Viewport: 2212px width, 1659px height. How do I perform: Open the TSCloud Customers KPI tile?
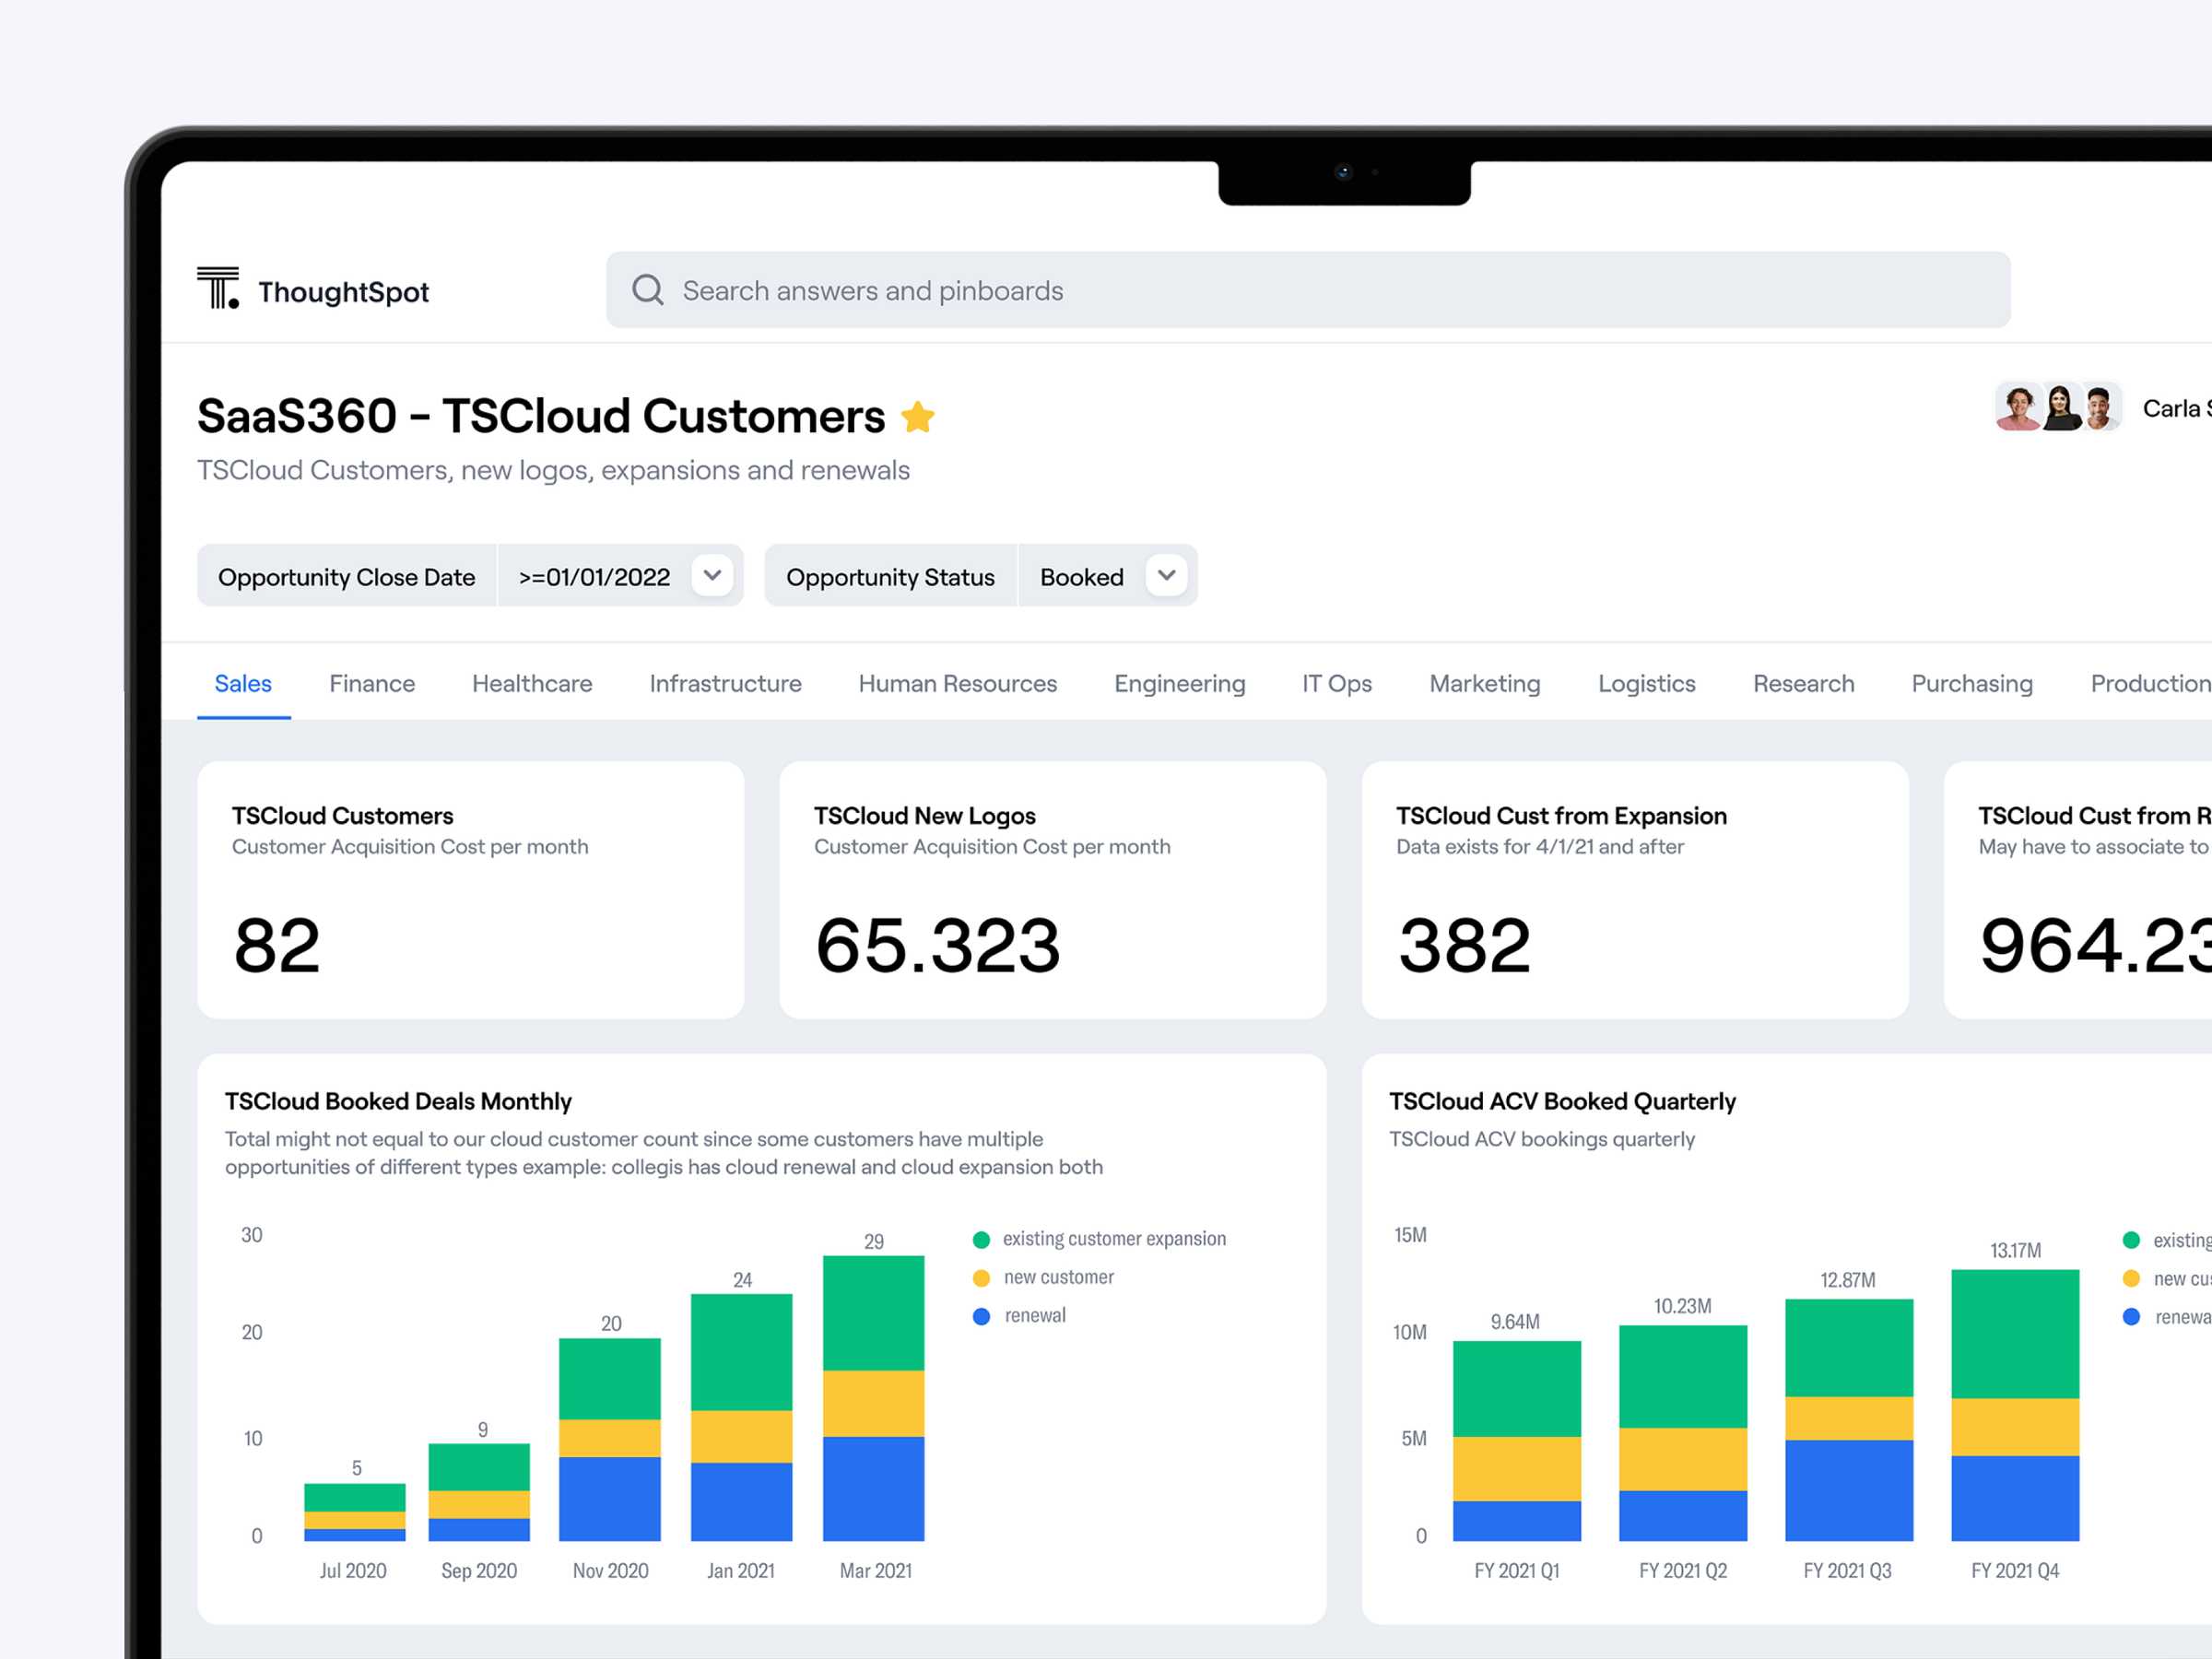[x=470, y=890]
